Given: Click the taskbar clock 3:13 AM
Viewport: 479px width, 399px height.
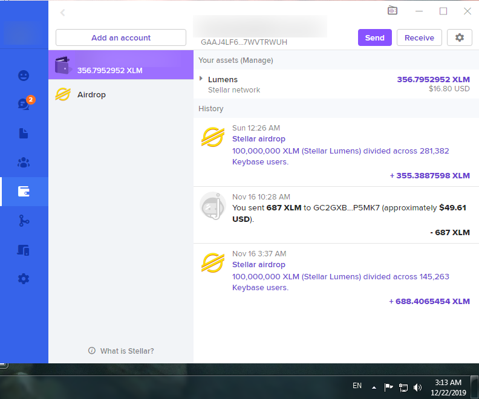Looking at the screenshot, I should tap(448, 388).
